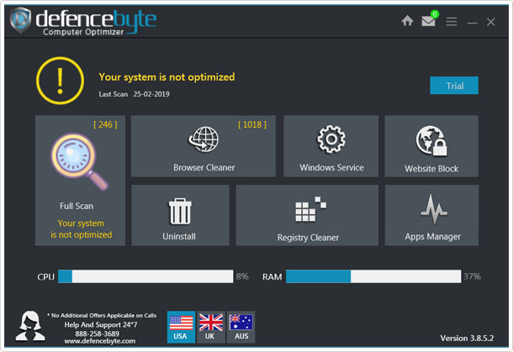The height and width of the screenshot is (352, 513).
Task: Click the 8% CPU value
Action: pyautogui.click(x=242, y=276)
